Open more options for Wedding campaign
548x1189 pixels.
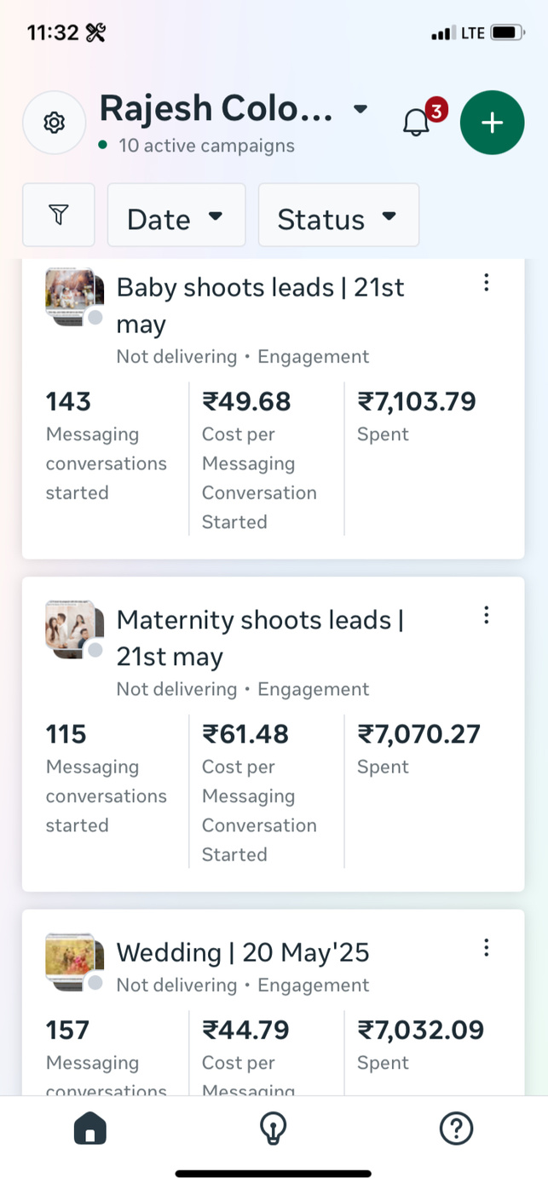tap(486, 947)
